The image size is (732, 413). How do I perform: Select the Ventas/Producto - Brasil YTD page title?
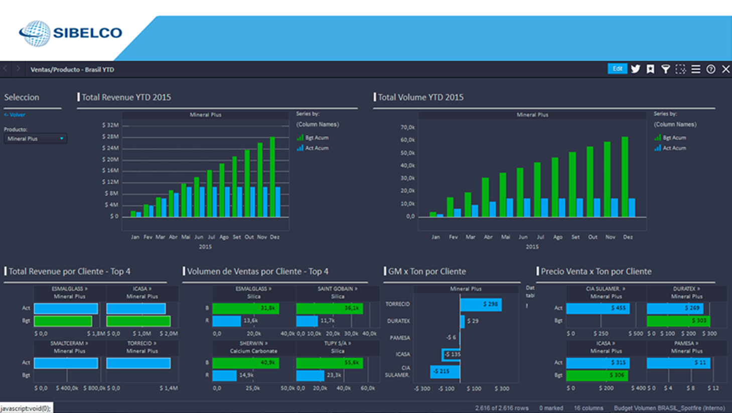72,70
